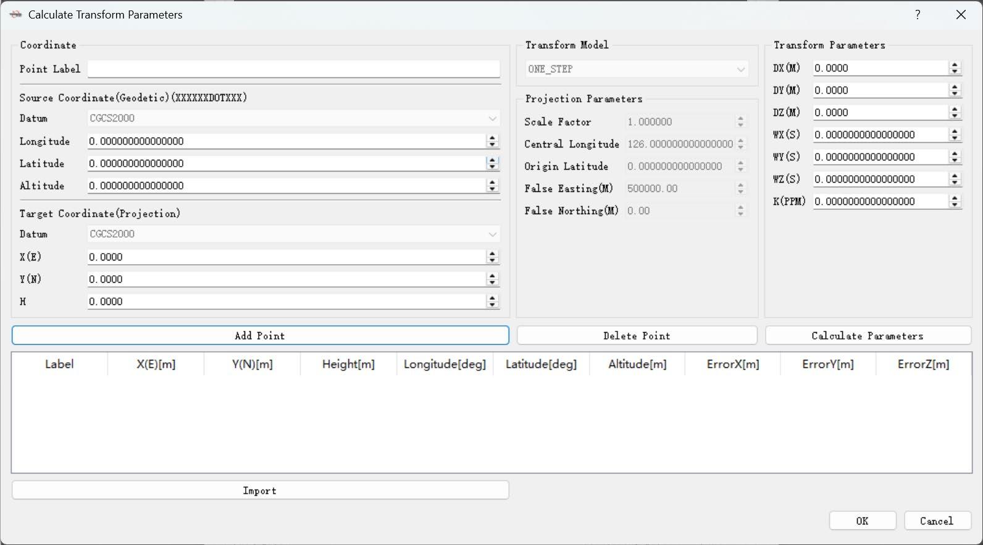Focus the Point Label input field
This screenshot has width=983, height=545.
point(293,69)
